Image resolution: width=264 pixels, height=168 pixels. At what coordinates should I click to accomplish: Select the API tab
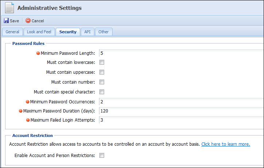87,32
